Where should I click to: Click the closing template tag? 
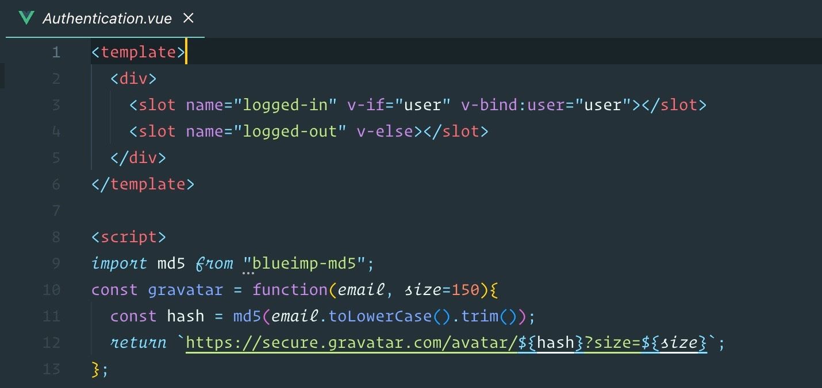143,184
